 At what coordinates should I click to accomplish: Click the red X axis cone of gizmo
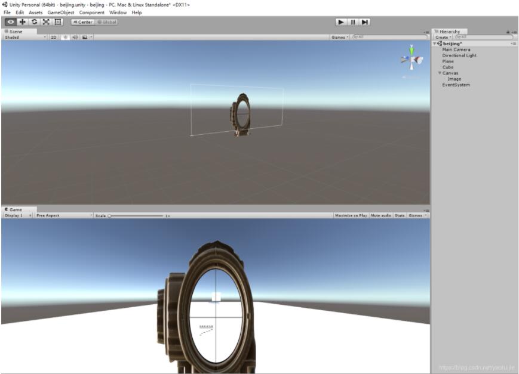coord(420,60)
